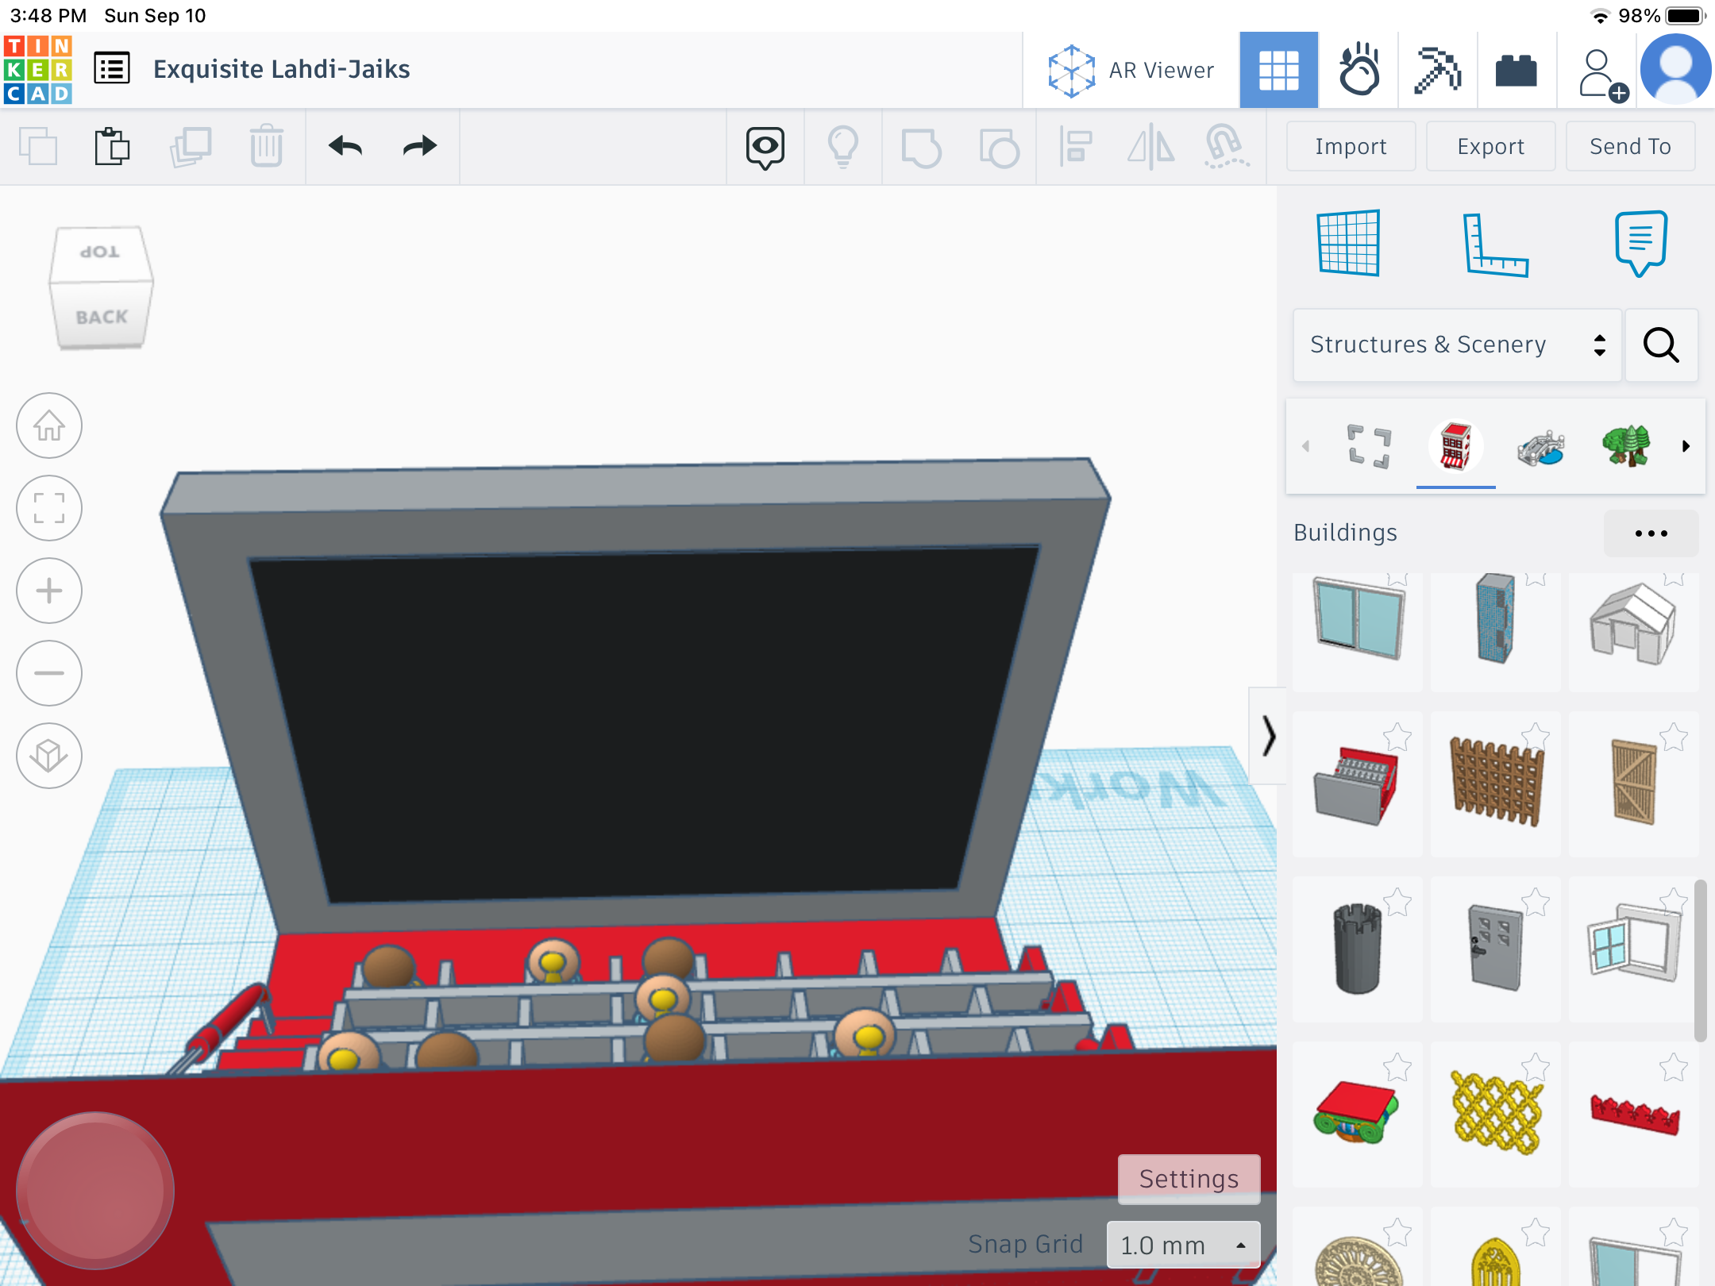Viewport: 1715px width, 1286px height.
Task: Click the Ungroup shapes tool
Action: 999,148
